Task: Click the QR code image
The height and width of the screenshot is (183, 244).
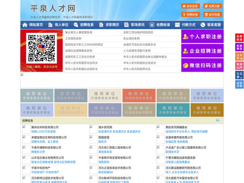Action: (x=41, y=48)
